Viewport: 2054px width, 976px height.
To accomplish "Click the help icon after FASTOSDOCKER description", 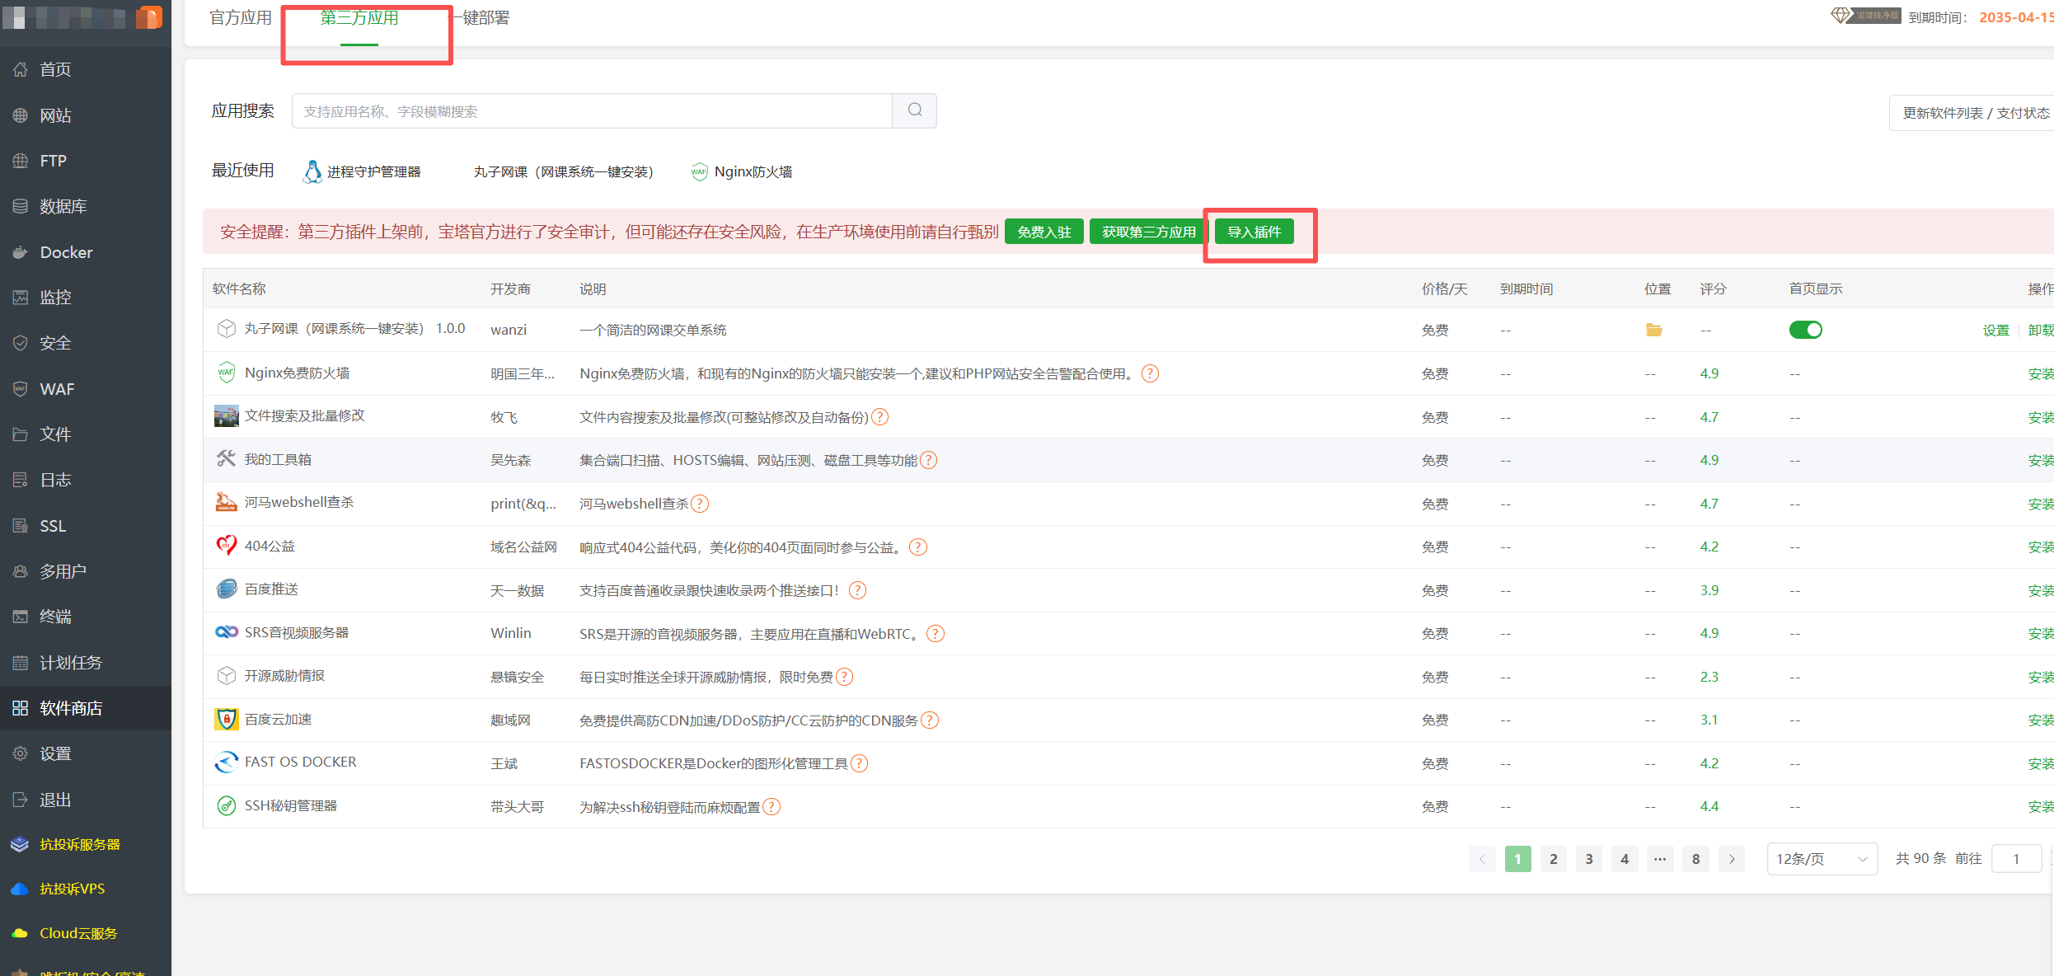I will [x=859, y=763].
